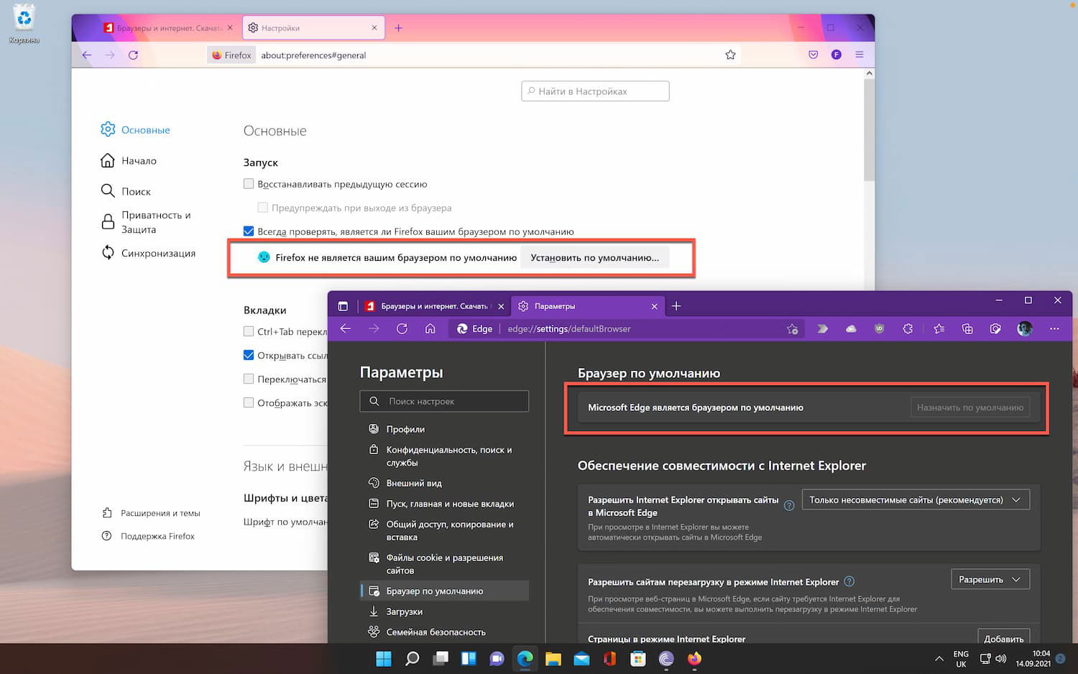Open 'Загрузки' in Edge settings sidebar

pos(444,611)
